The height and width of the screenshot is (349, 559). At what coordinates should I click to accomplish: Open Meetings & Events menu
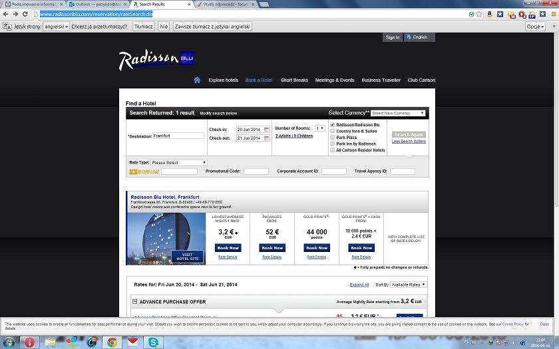click(334, 80)
